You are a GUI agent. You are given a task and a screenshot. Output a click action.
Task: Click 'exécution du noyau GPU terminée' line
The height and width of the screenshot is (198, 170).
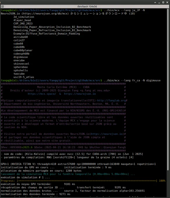(x=38, y=184)
